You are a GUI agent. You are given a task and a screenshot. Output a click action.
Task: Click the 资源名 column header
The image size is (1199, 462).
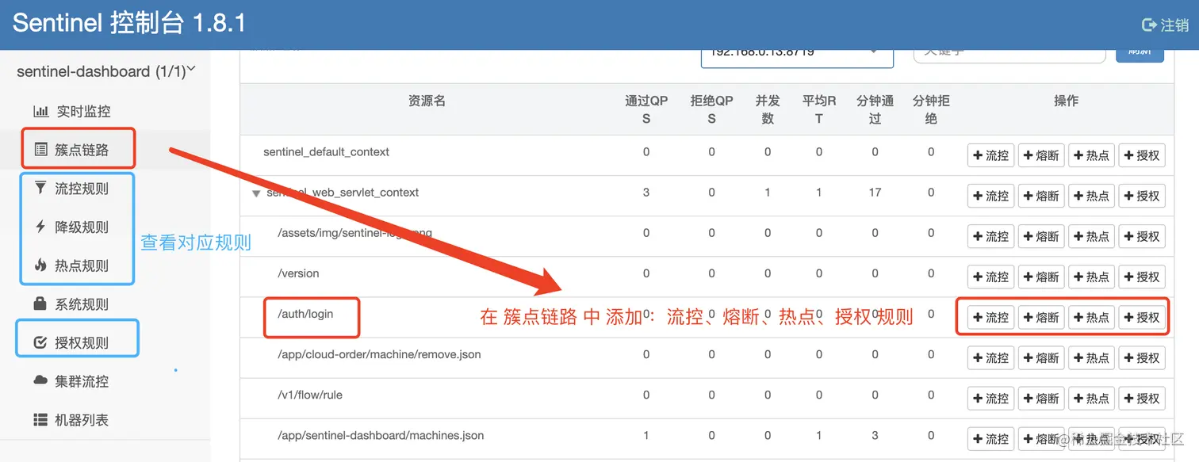427,101
